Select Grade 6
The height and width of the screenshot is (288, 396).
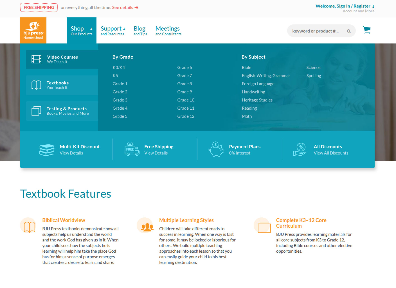[x=185, y=68]
